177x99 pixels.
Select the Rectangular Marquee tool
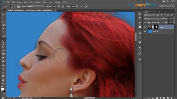[x=3, y=18]
